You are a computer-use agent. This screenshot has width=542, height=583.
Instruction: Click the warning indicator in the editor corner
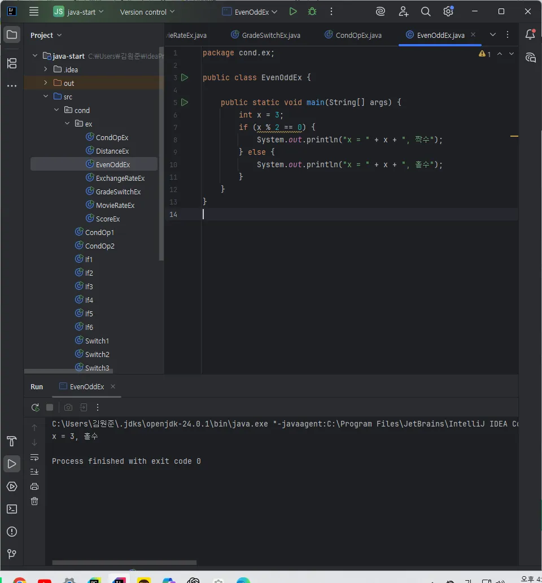[x=485, y=54]
